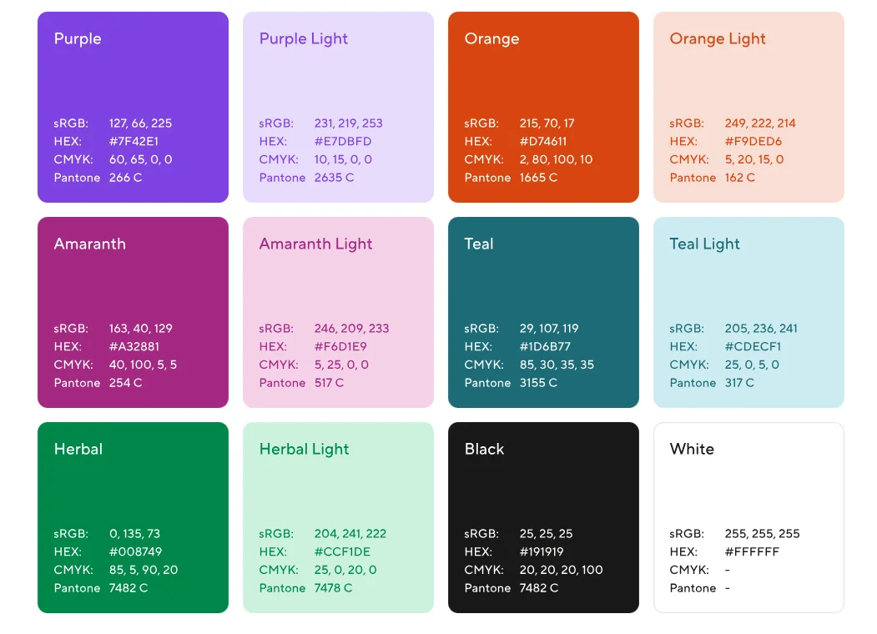This screenshot has width=877, height=634.
Task: Click the Purple HEX value #7F42E1
Action: pos(134,141)
